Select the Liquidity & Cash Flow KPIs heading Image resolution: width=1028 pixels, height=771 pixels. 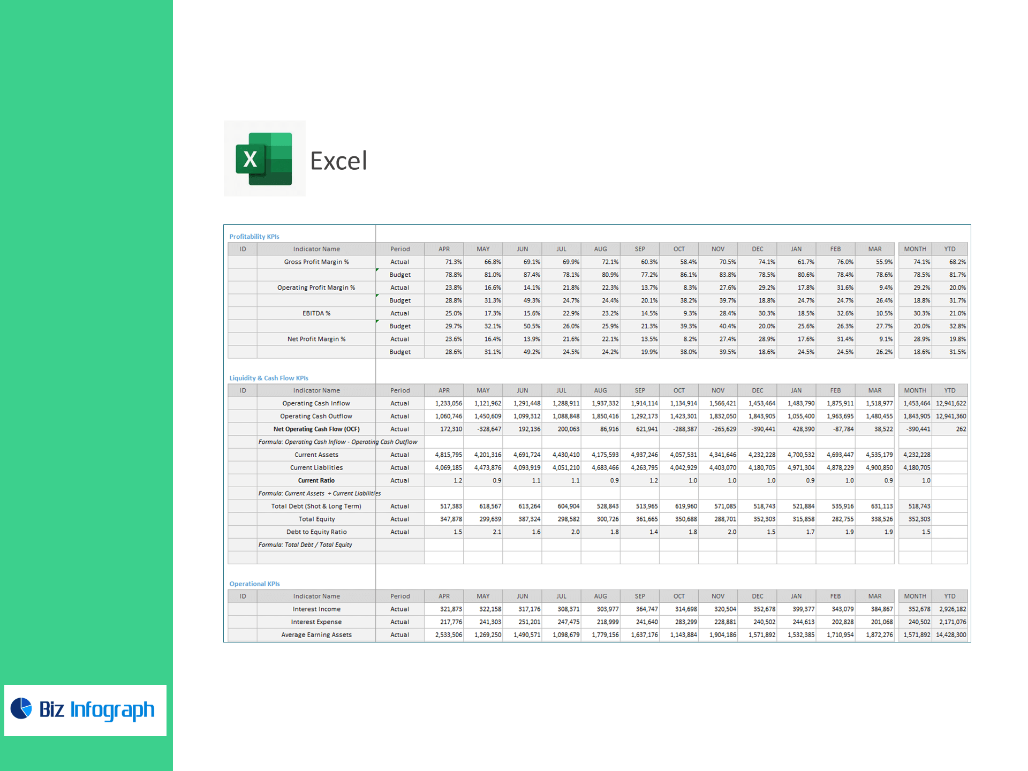(x=269, y=378)
